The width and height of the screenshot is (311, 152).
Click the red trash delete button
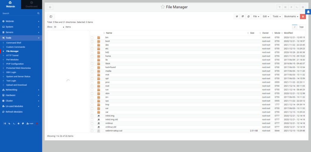click(x=303, y=17)
